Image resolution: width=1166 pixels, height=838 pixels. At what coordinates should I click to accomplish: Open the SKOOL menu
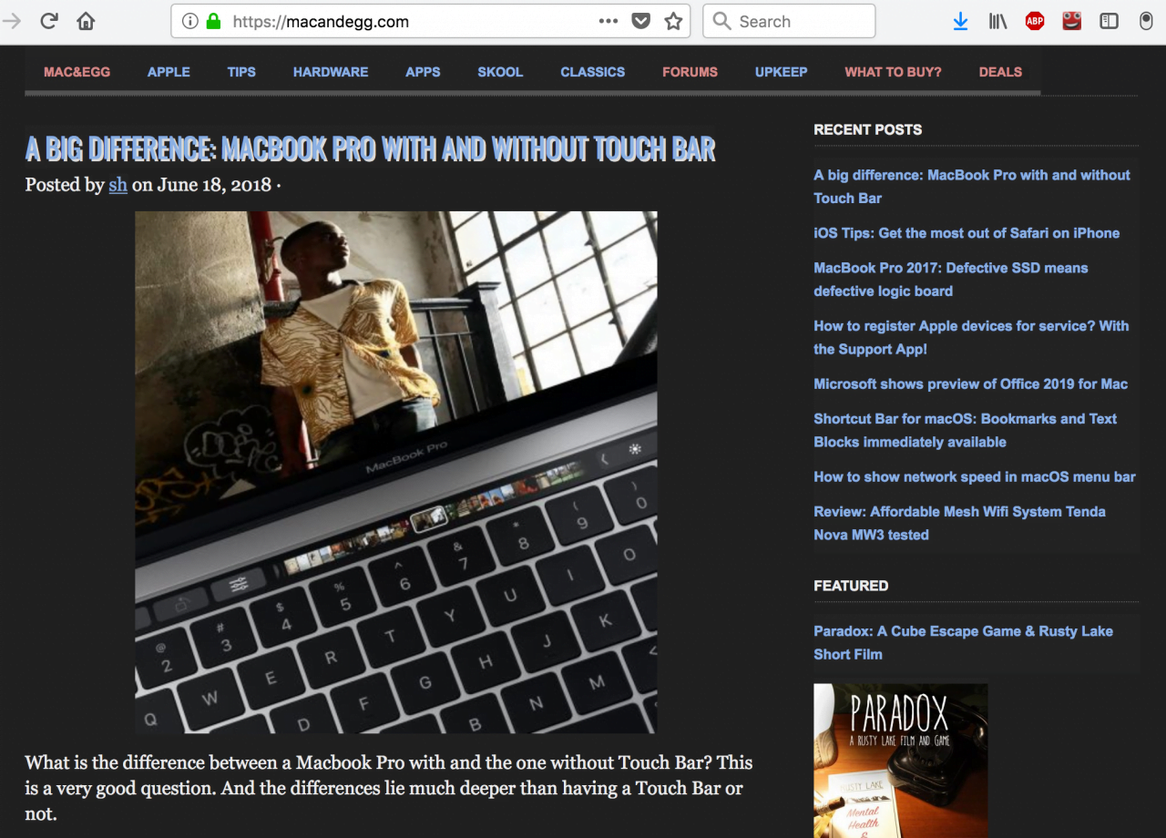pyautogui.click(x=500, y=72)
